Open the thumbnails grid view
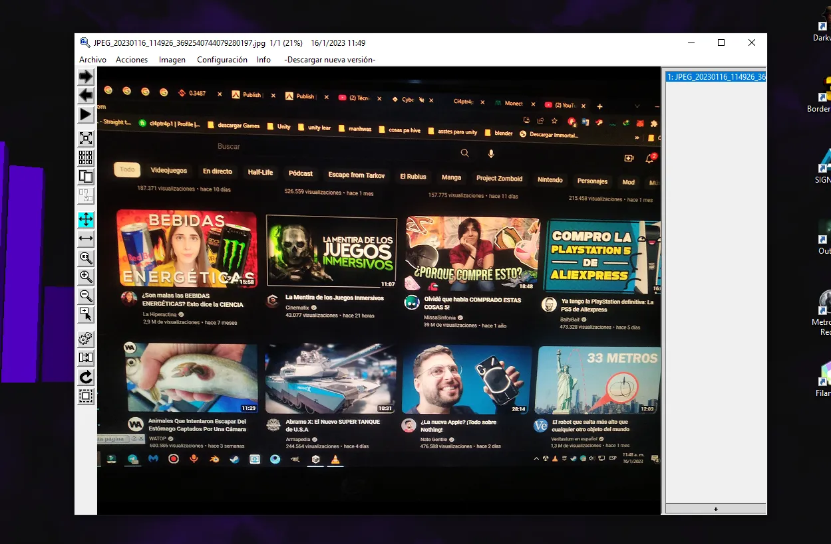This screenshot has height=544, width=831. point(86,157)
